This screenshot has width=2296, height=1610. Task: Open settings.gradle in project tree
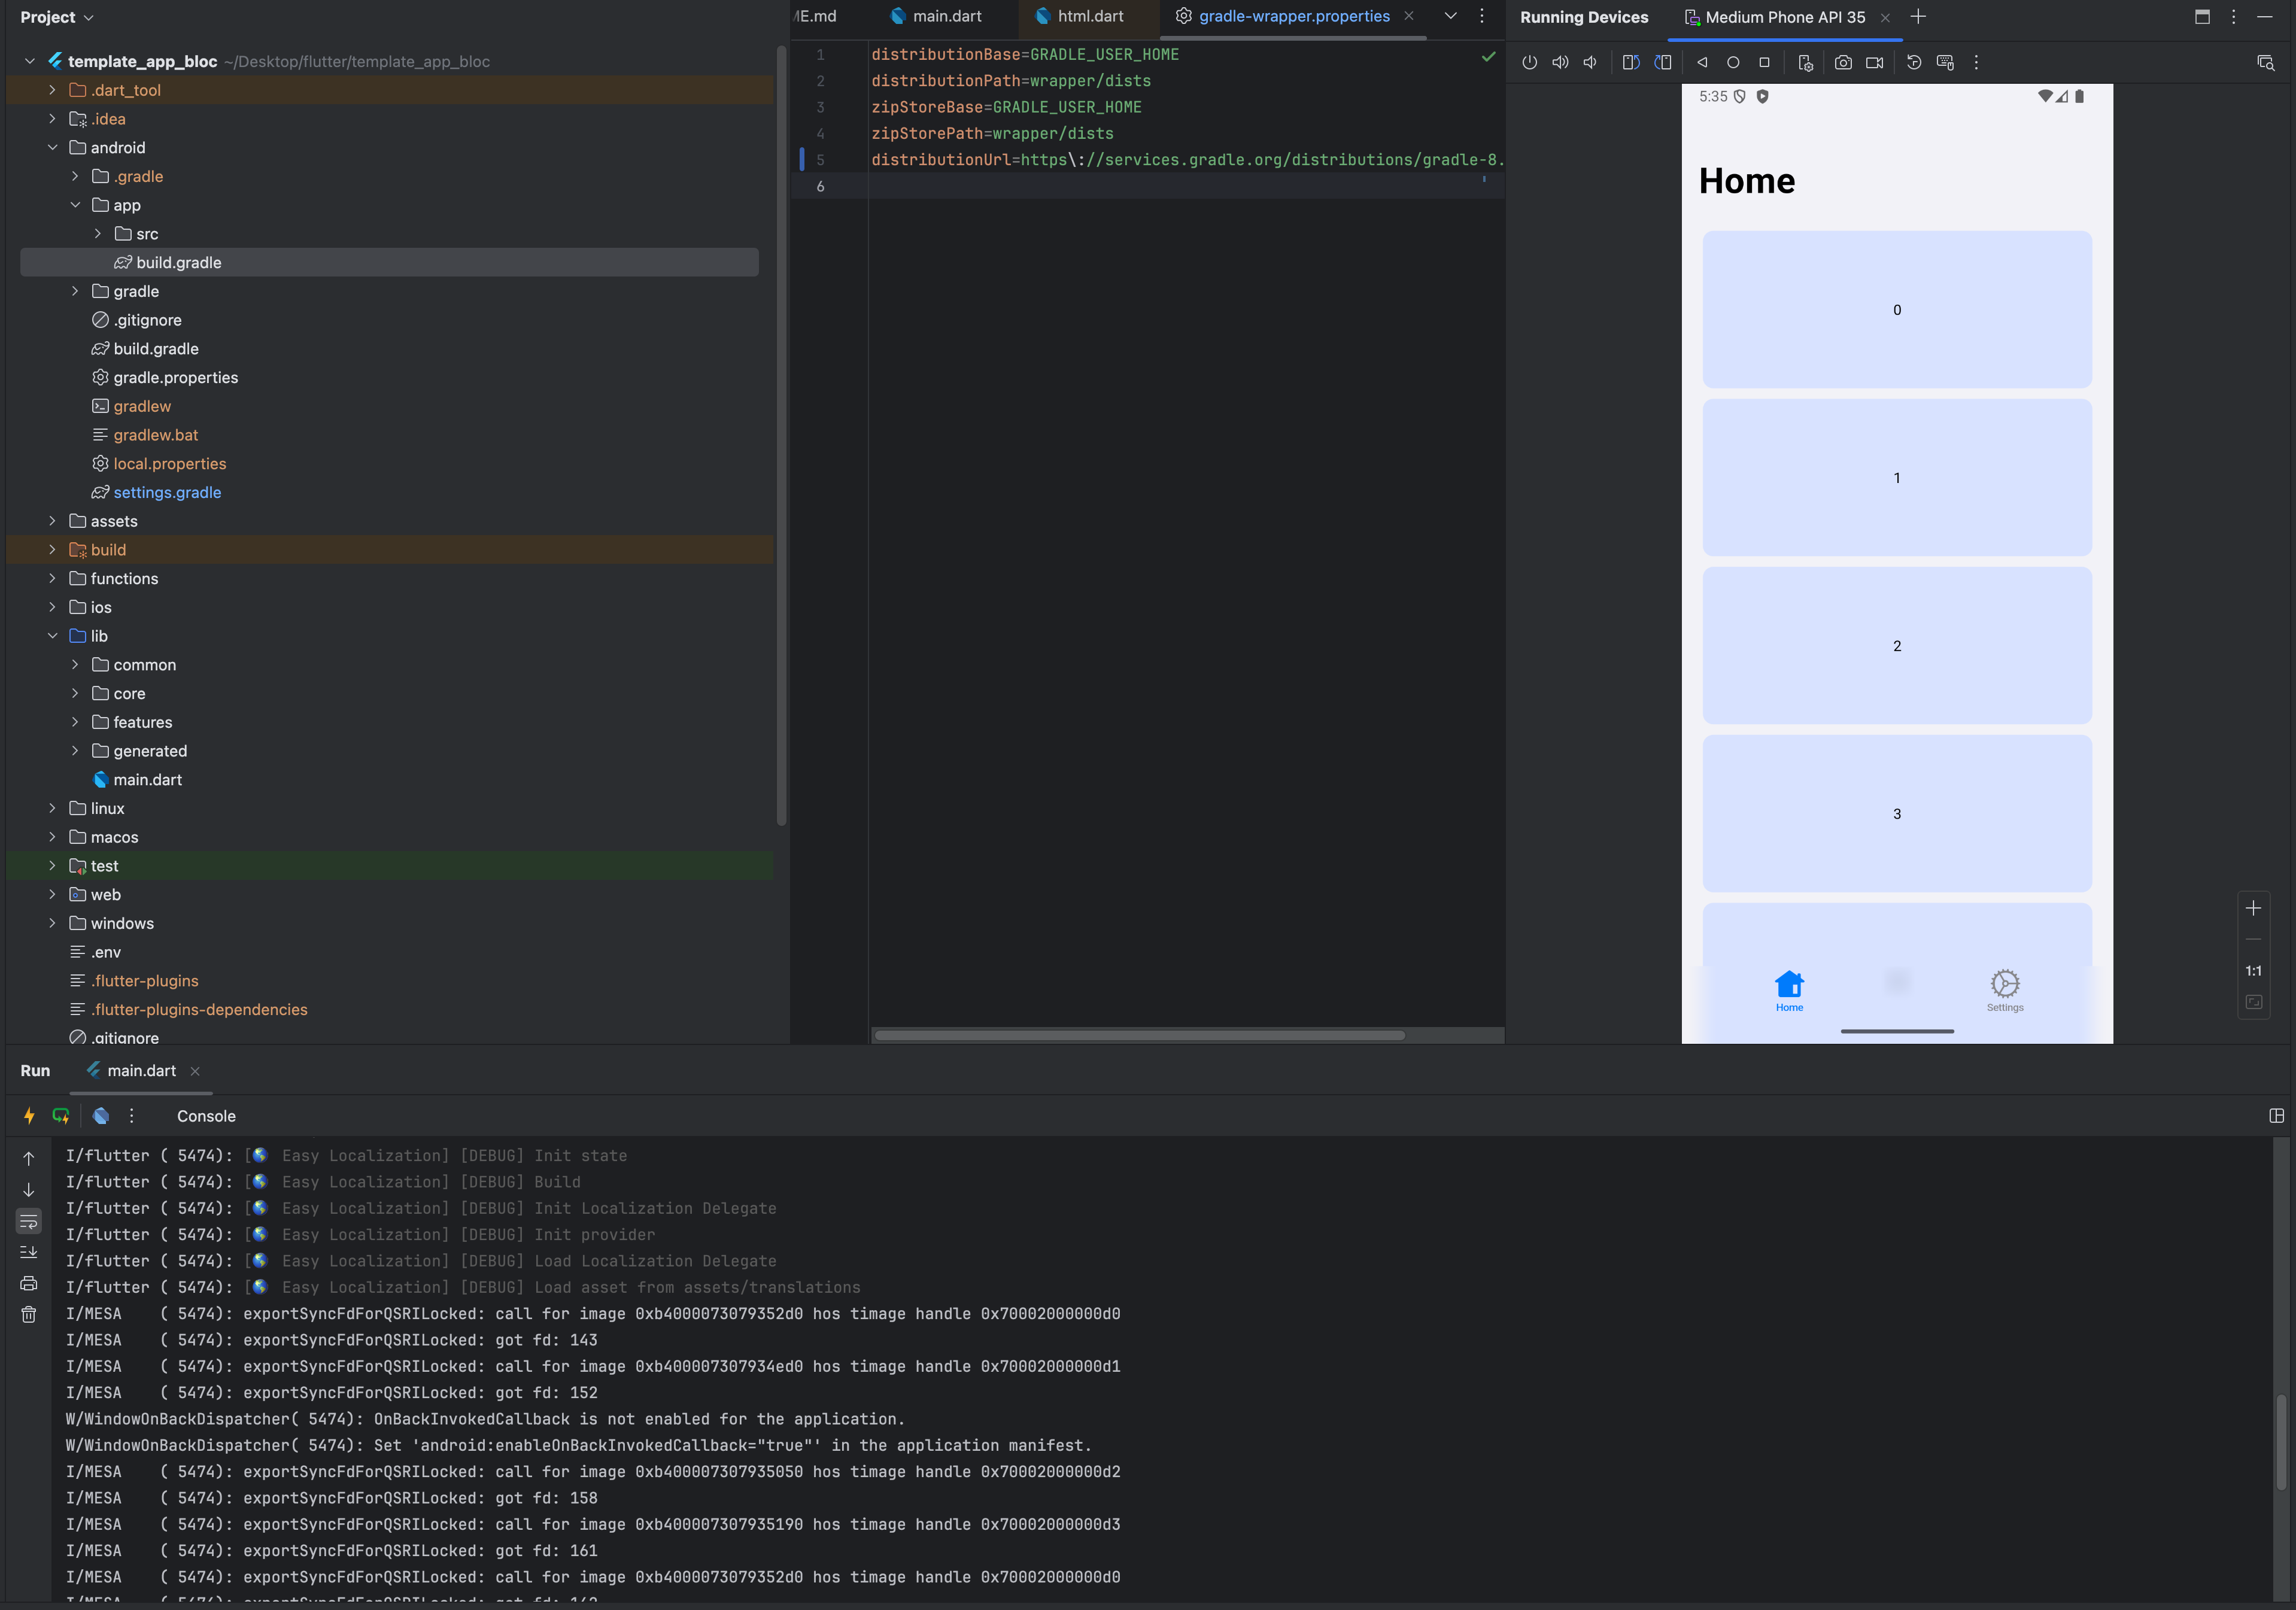point(167,492)
